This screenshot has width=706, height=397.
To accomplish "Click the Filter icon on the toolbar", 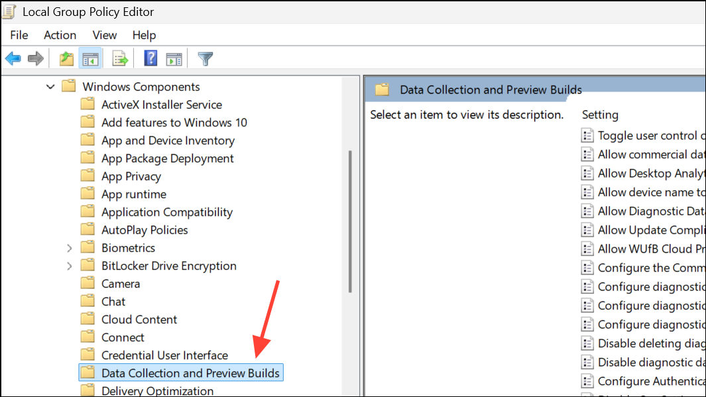I will click(205, 58).
